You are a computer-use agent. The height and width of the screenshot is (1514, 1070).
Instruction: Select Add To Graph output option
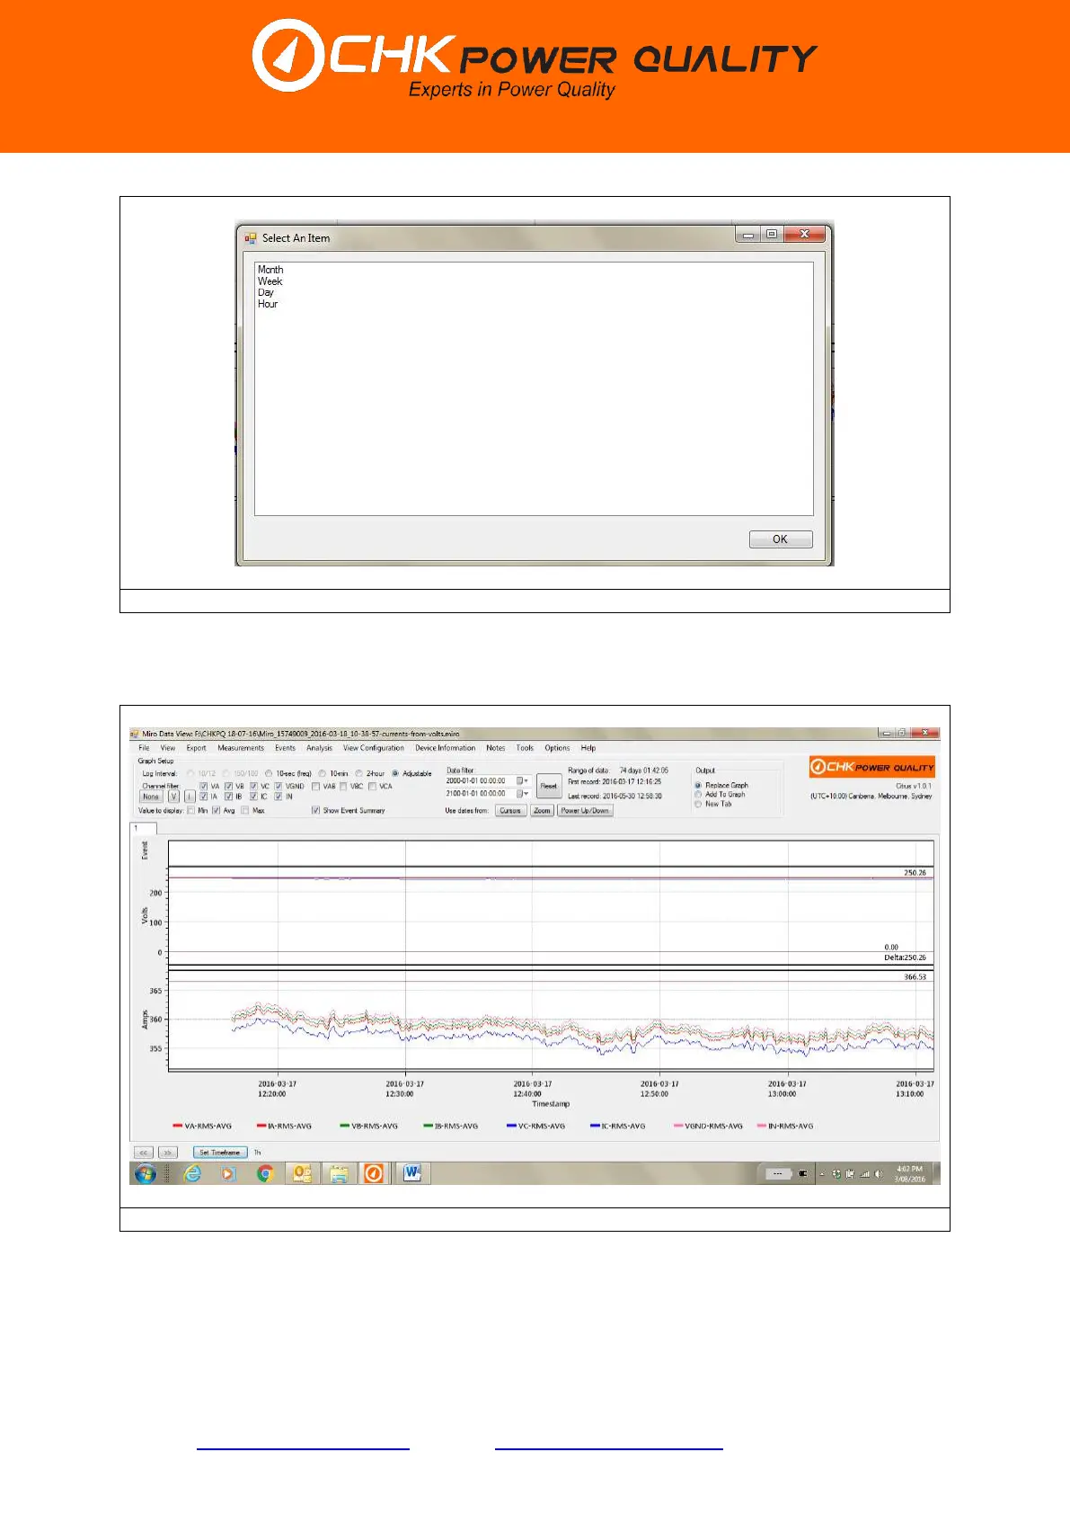click(698, 794)
